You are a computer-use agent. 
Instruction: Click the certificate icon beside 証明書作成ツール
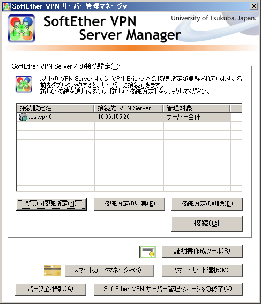pyautogui.click(x=148, y=252)
